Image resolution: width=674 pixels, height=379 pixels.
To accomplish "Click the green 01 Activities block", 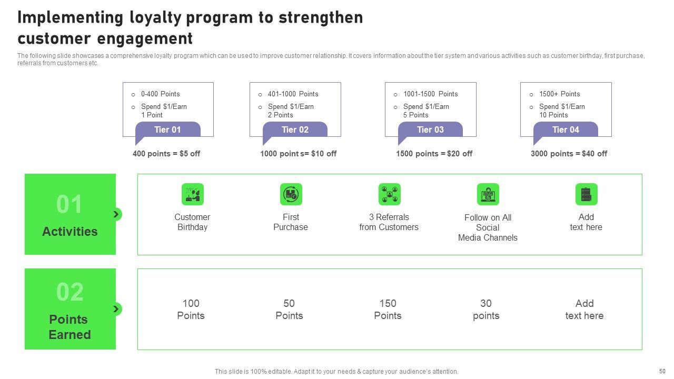I will click(70, 214).
